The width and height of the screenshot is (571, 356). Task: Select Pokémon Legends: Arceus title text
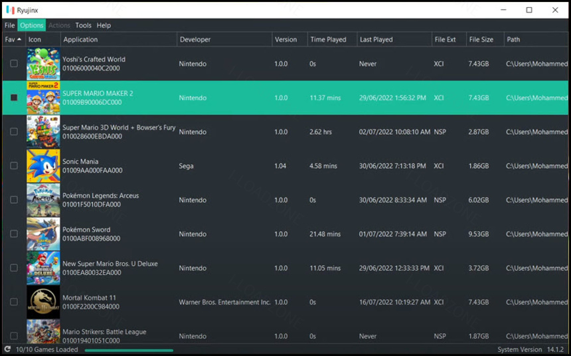[100, 196]
